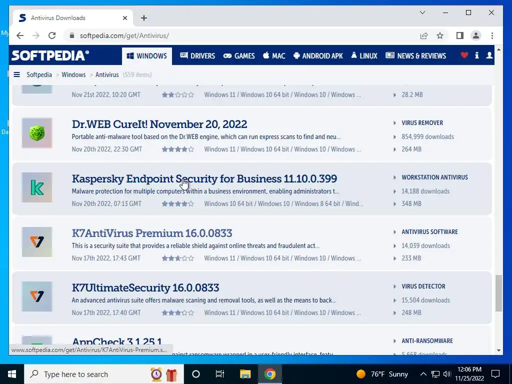Image resolution: width=512 pixels, height=384 pixels.
Task: Click the star rating of Kaspersky Endpoint Security
Action: (178, 204)
